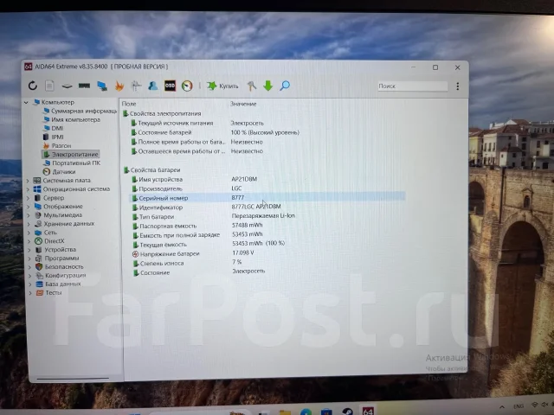
Task: Expand the Сервер node
Action: 29,198
